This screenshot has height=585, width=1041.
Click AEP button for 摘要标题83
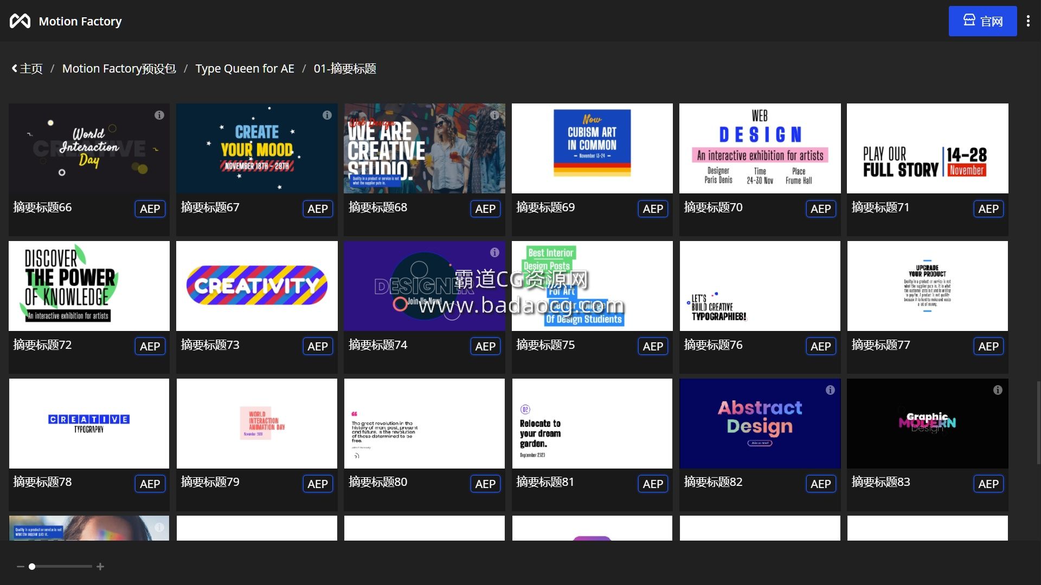pos(988,484)
